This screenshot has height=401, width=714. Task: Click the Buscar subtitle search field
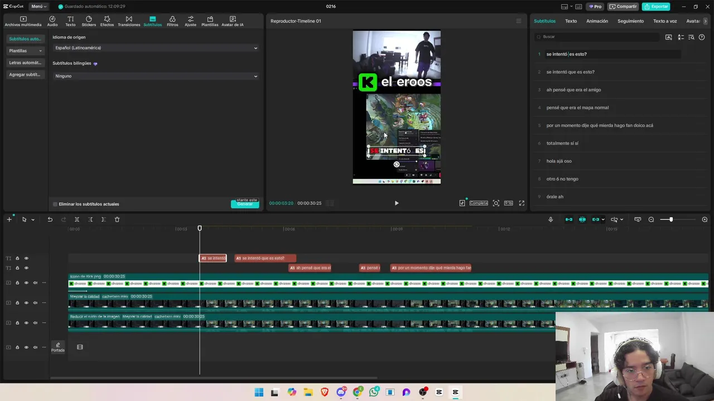(x=597, y=37)
